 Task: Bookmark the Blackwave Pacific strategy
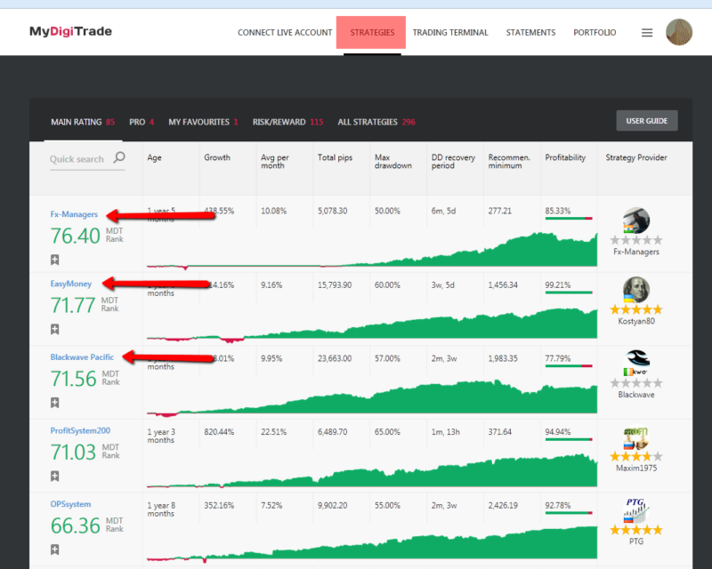pos(55,403)
